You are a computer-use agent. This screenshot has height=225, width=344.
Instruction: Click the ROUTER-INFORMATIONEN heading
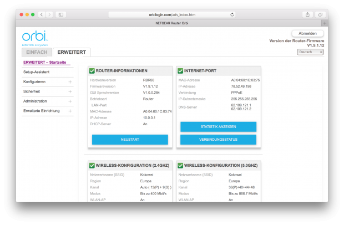coord(122,71)
